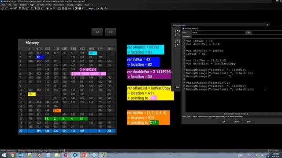
Task: Click the purple 'var doubleVar' label
Action: [149, 74]
